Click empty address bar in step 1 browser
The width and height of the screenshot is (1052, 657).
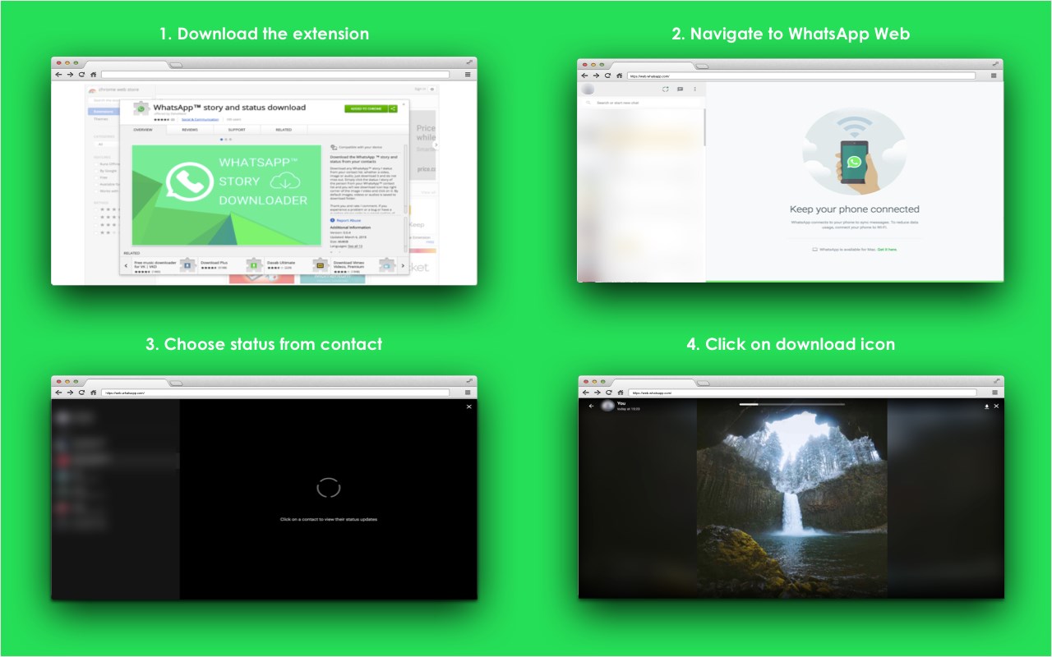click(x=275, y=74)
